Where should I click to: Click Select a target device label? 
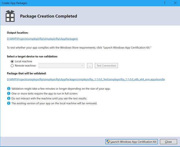pos(32,56)
